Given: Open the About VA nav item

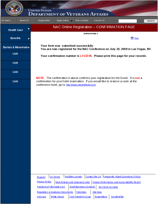Looking at the screenshot, I should pyautogui.click(x=24, y=21).
